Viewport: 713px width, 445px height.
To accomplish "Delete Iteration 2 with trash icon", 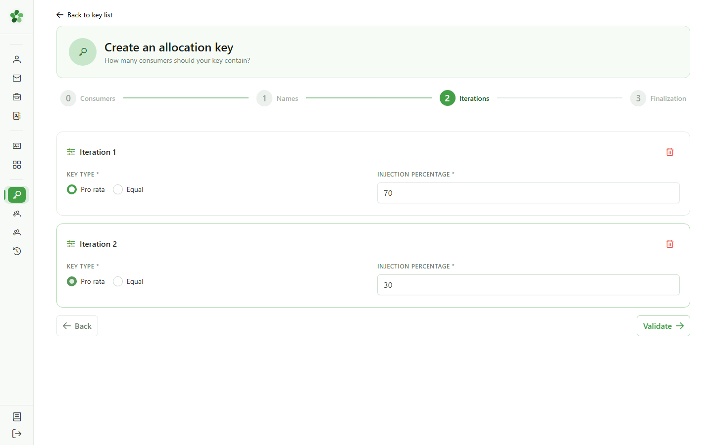I will point(670,244).
